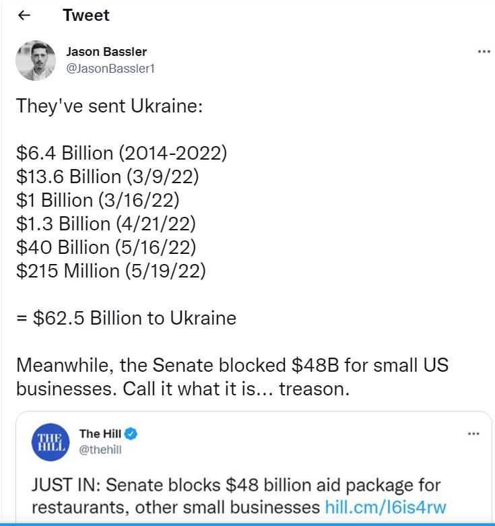Open the quoted tweet text about Senate blocks
The width and height of the screenshot is (495, 526).
click(x=239, y=496)
